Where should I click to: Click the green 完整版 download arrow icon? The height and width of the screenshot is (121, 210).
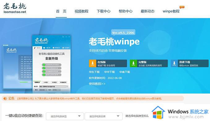pos(133,63)
